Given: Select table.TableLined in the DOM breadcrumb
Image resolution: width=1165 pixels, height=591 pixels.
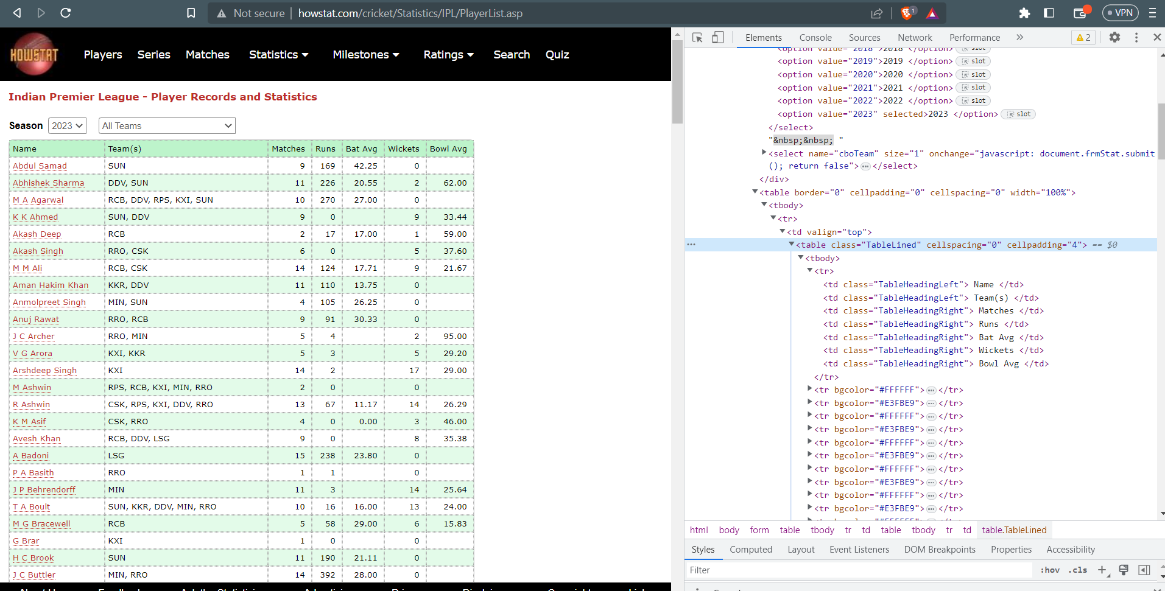Looking at the screenshot, I should [1015, 530].
